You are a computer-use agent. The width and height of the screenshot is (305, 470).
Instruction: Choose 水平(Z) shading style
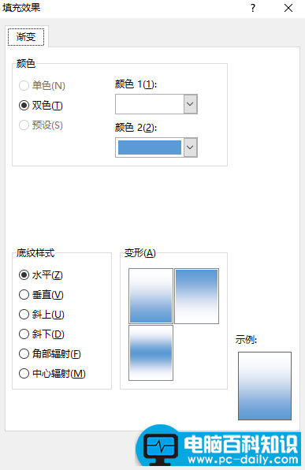tap(41, 275)
